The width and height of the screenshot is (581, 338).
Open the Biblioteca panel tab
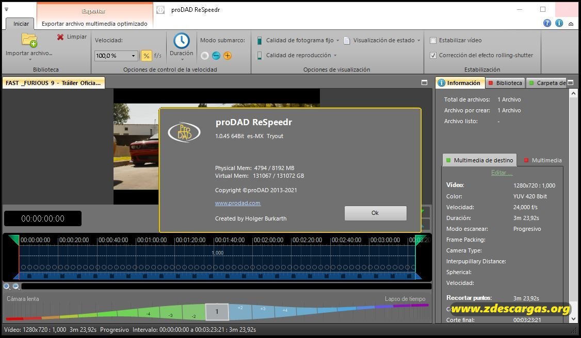pos(505,83)
